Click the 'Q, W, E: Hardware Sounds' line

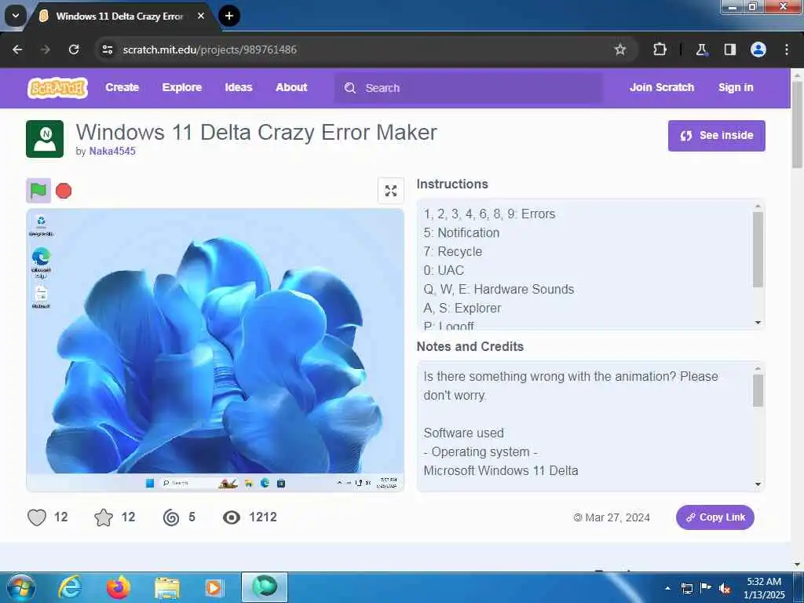point(499,289)
